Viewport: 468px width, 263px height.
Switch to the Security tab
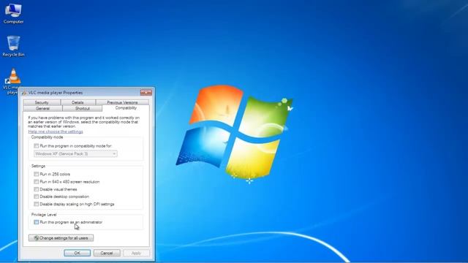coord(42,102)
